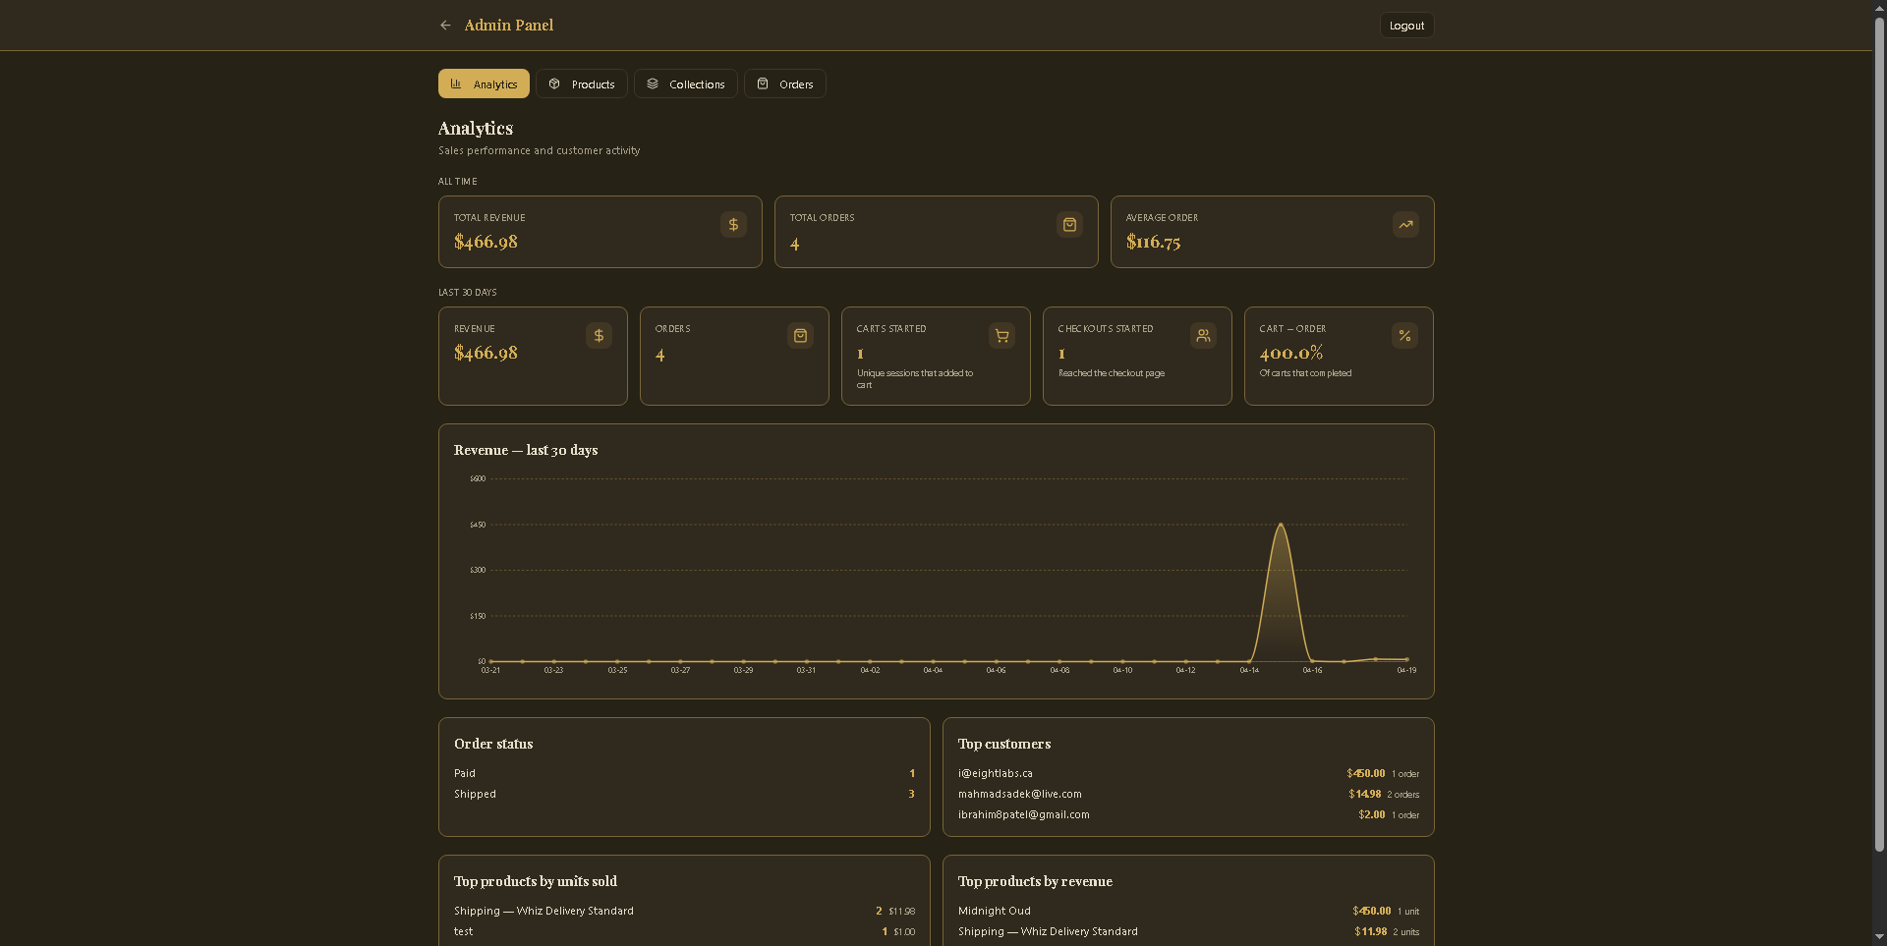Open the Orders tab

[x=784, y=83]
